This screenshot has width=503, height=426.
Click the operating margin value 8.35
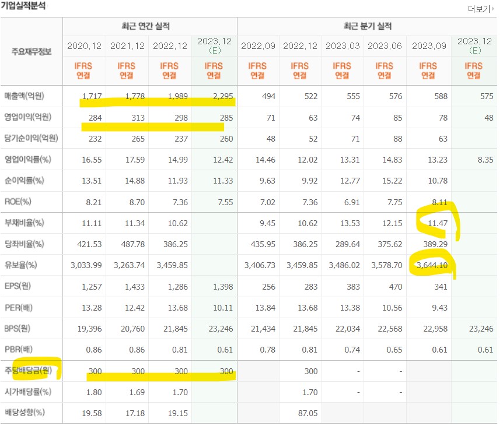click(485, 160)
